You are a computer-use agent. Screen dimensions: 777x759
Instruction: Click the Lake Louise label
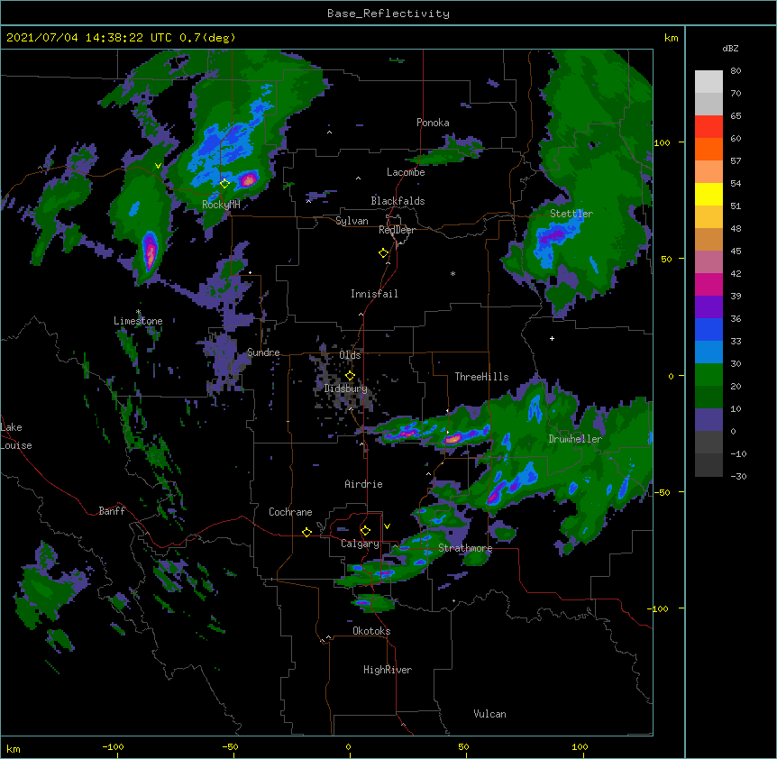click(16, 436)
